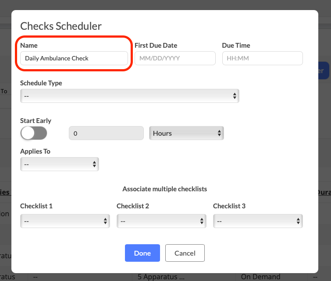Open the Checklist 1 dropdown
The width and height of the screenshot is (331, 281).
(65, 221)
